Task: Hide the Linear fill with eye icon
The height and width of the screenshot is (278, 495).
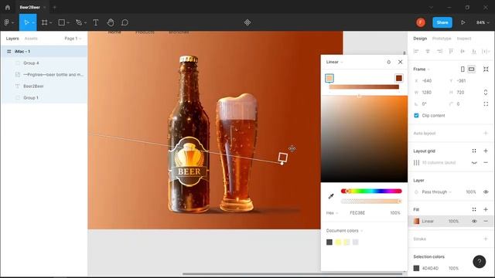Action: pyautogui.click(x=474, y=222)
